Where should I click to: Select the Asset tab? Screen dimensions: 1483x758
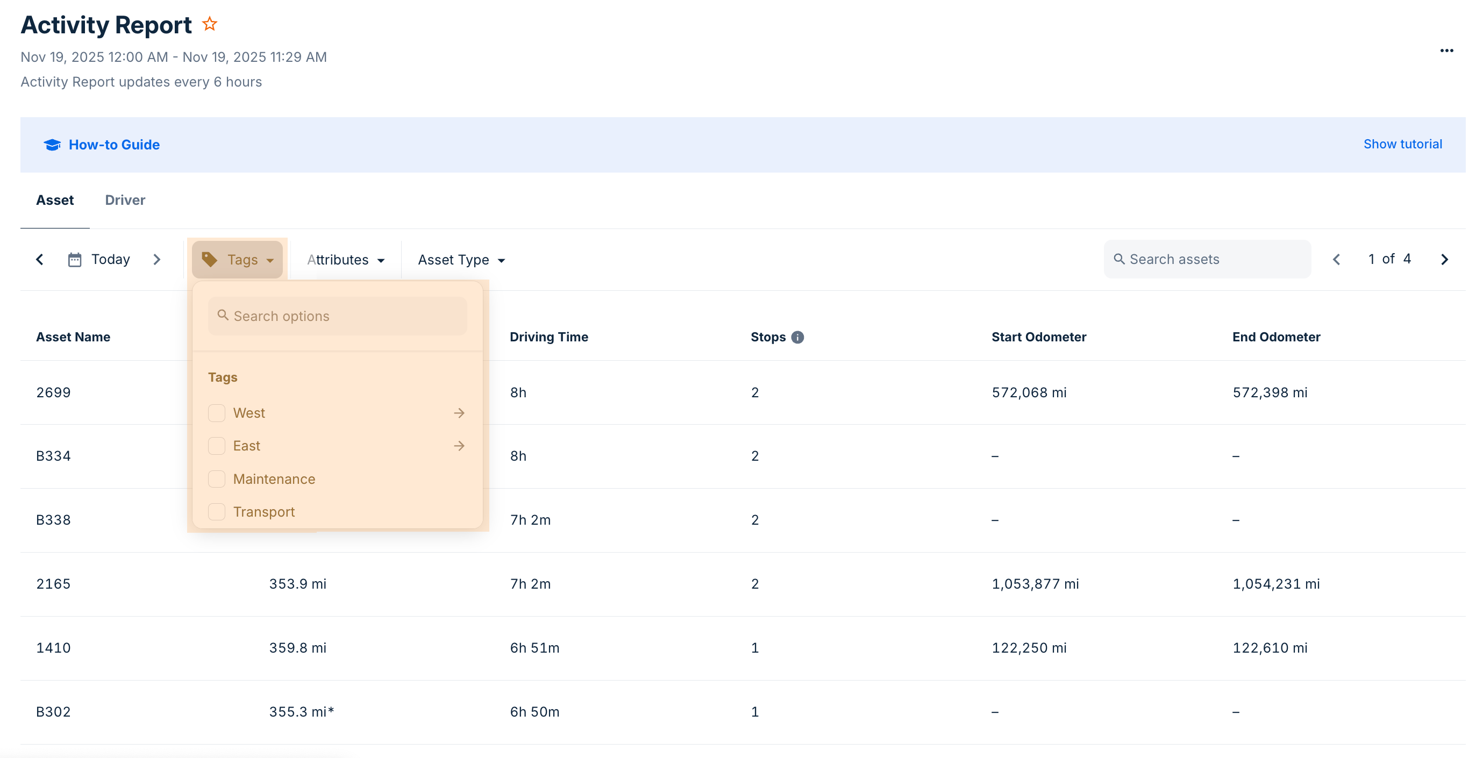(x=55, y=201)
